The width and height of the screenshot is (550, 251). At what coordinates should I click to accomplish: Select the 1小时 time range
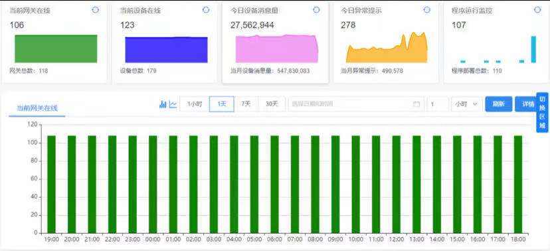pos(195,104)
